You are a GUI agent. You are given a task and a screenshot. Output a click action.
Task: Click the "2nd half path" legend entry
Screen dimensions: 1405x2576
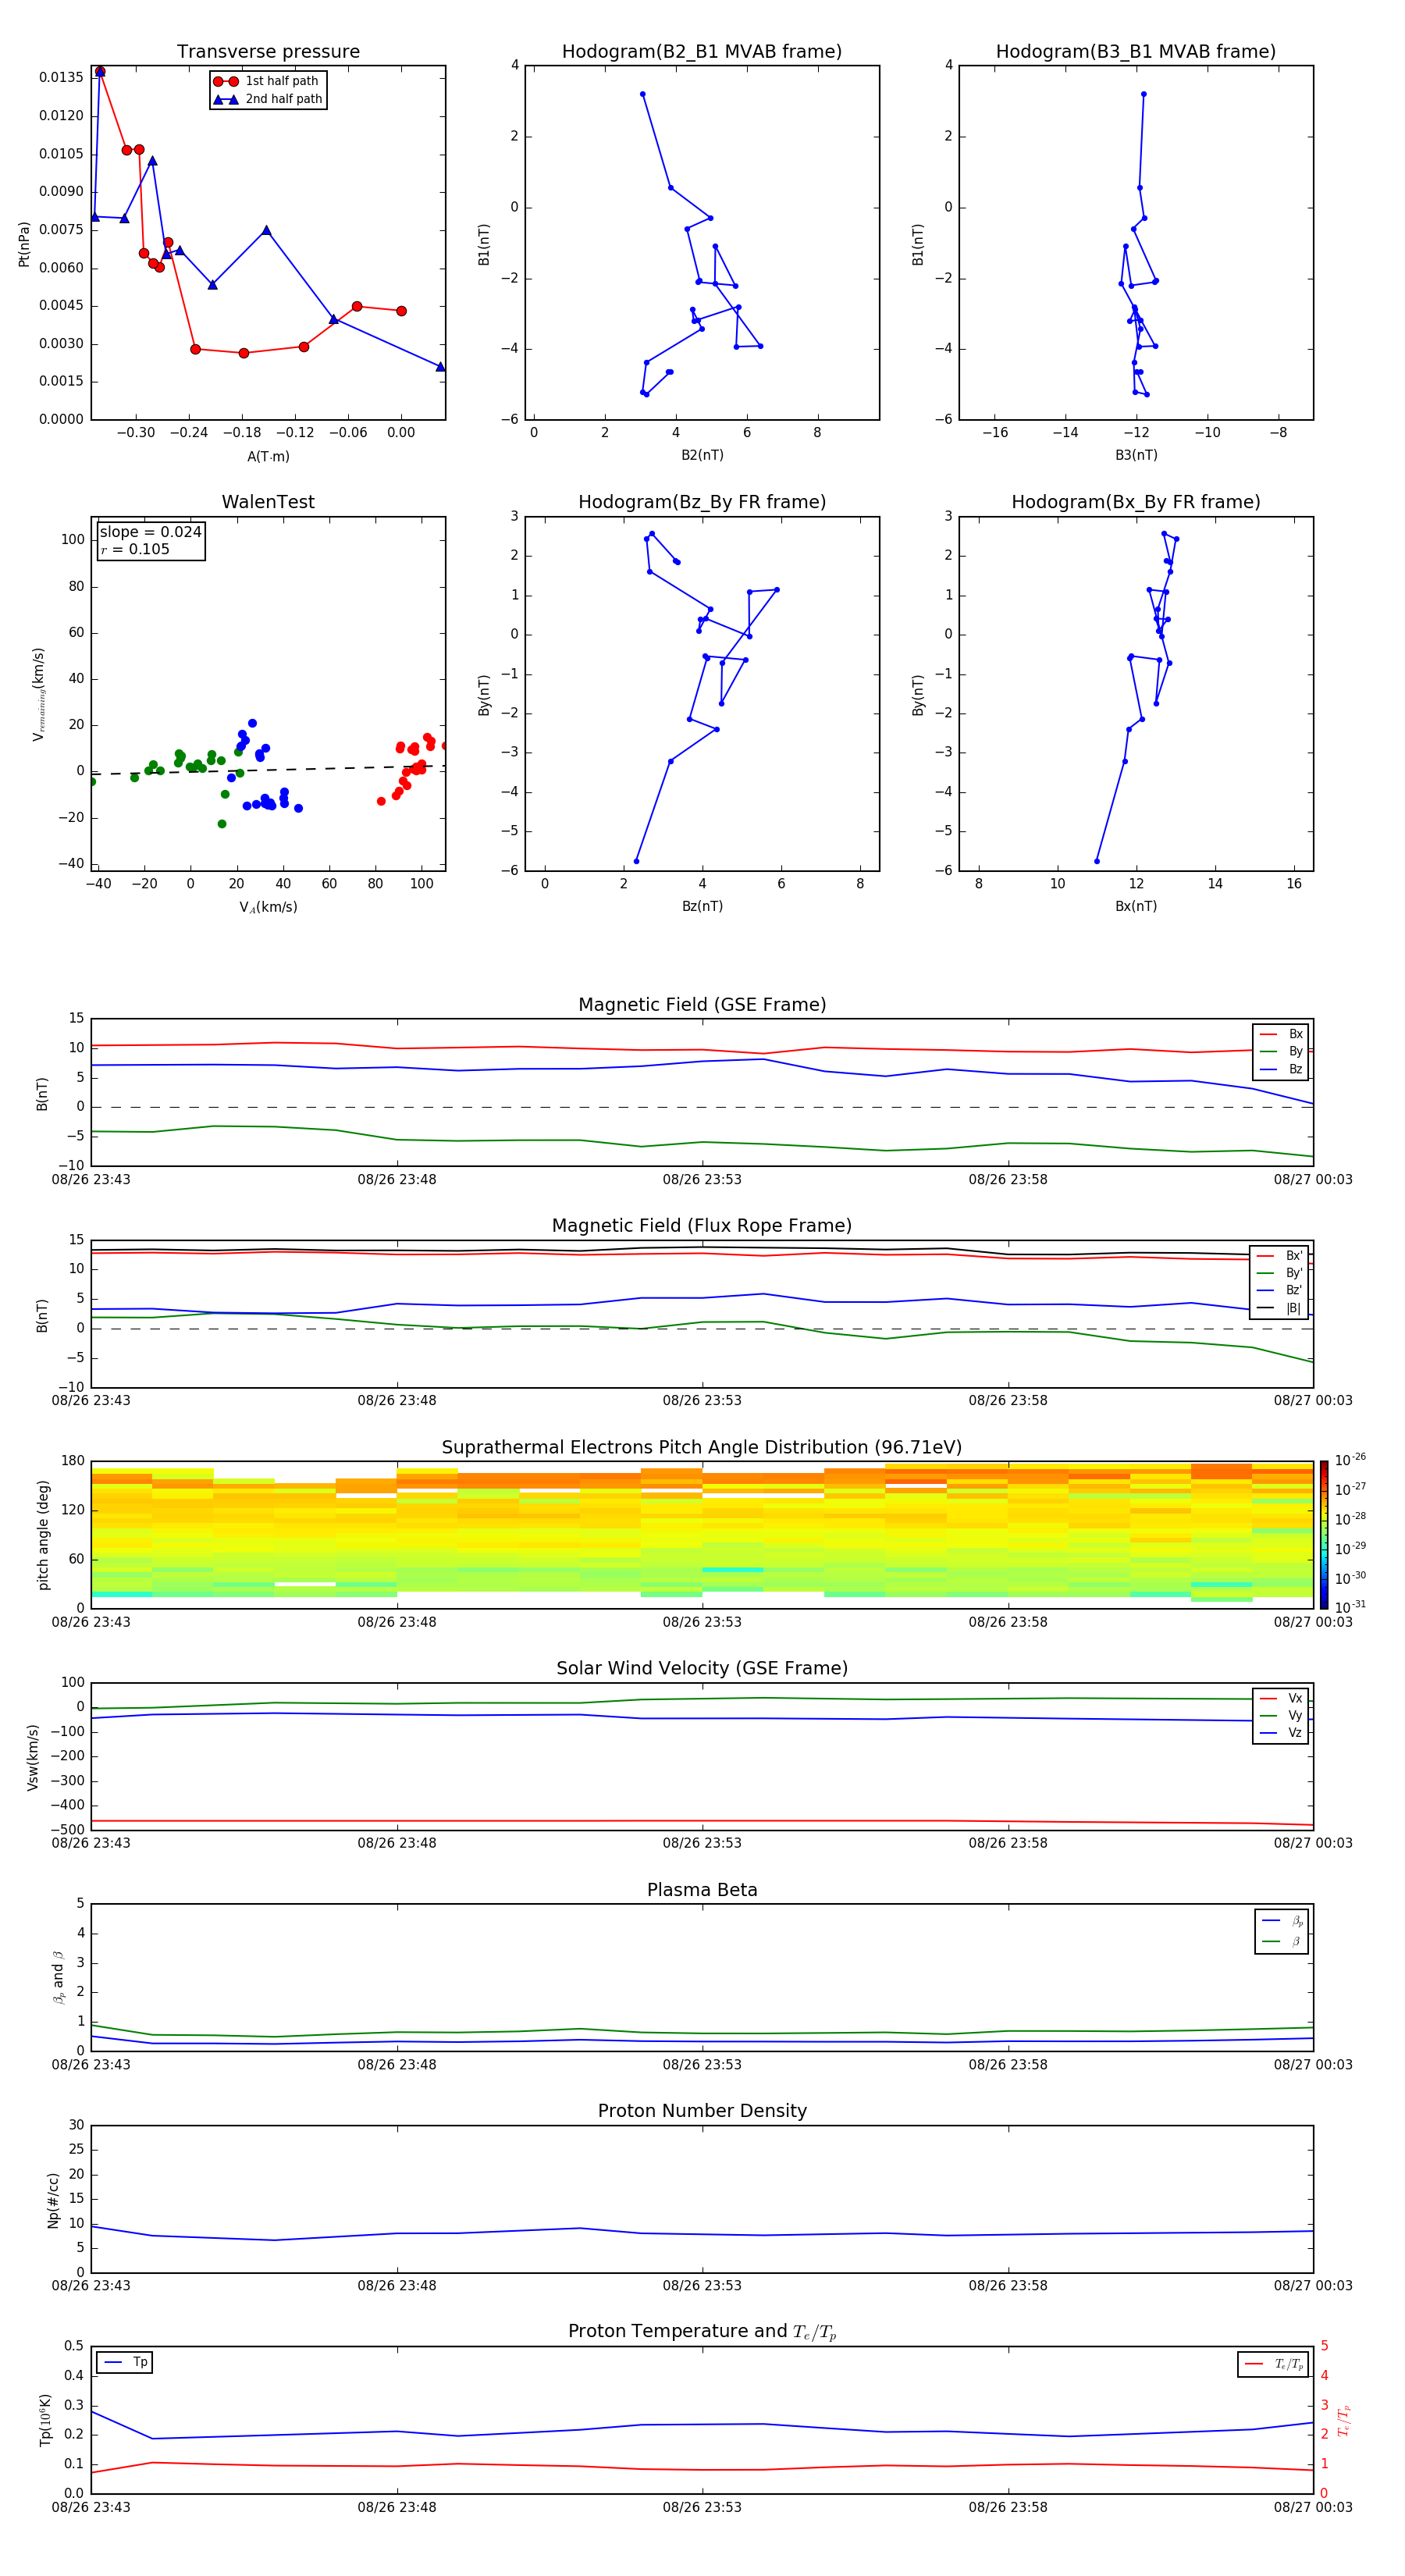tap(269, 99)
